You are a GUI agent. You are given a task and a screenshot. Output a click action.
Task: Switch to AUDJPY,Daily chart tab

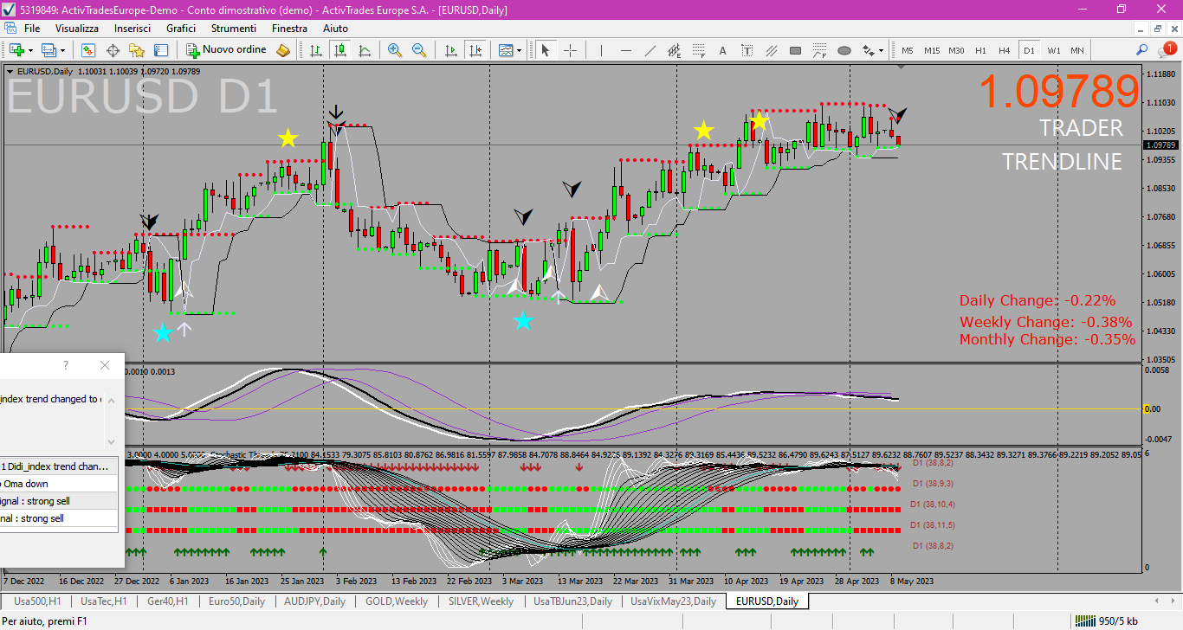coord(314,601)
